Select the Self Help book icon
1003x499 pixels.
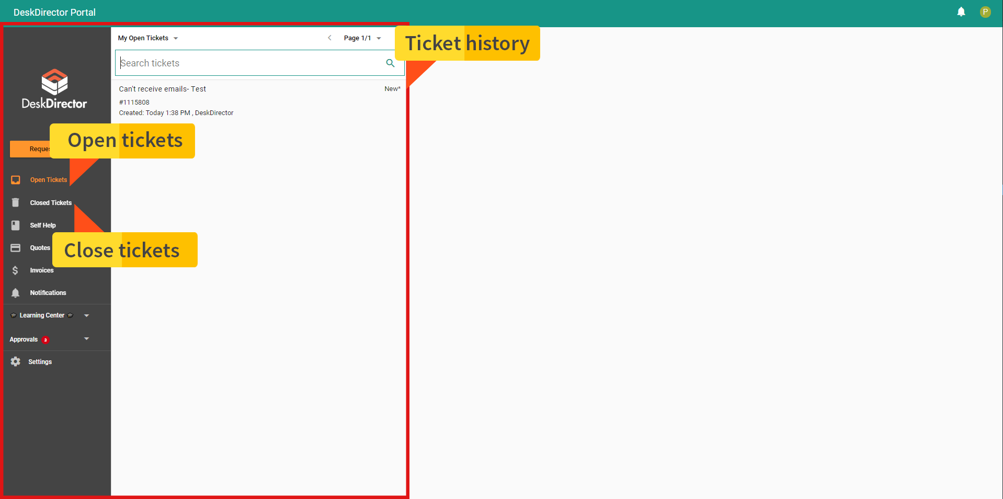16,225
